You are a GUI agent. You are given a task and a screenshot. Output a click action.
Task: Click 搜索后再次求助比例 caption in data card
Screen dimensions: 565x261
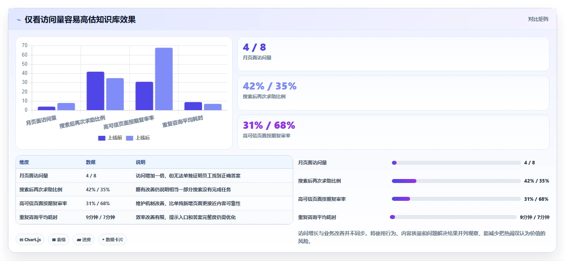pos(264,97)
